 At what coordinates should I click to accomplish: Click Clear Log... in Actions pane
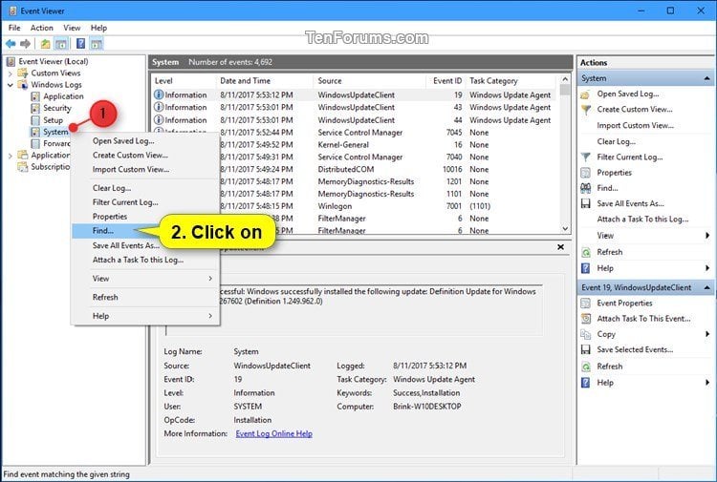(x=616, y=141)
